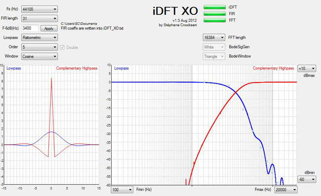The image size is (321, 196).
Task: Click the green FIR status bar
Action: [214, 14]
